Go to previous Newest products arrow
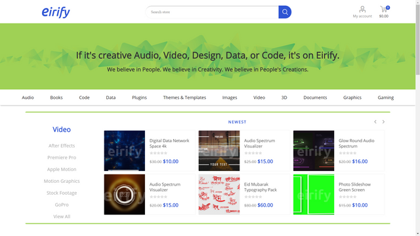This screenshot has width=420, height=236. click(375, 122)
